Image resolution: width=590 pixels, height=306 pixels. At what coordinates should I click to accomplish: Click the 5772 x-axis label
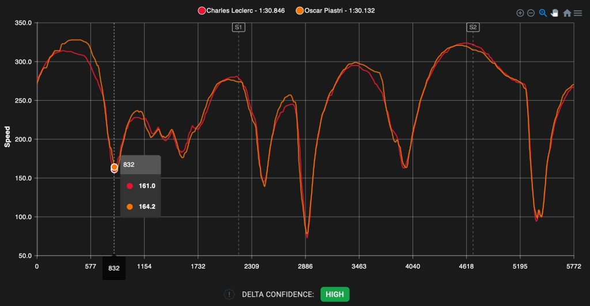coord(574,266)
